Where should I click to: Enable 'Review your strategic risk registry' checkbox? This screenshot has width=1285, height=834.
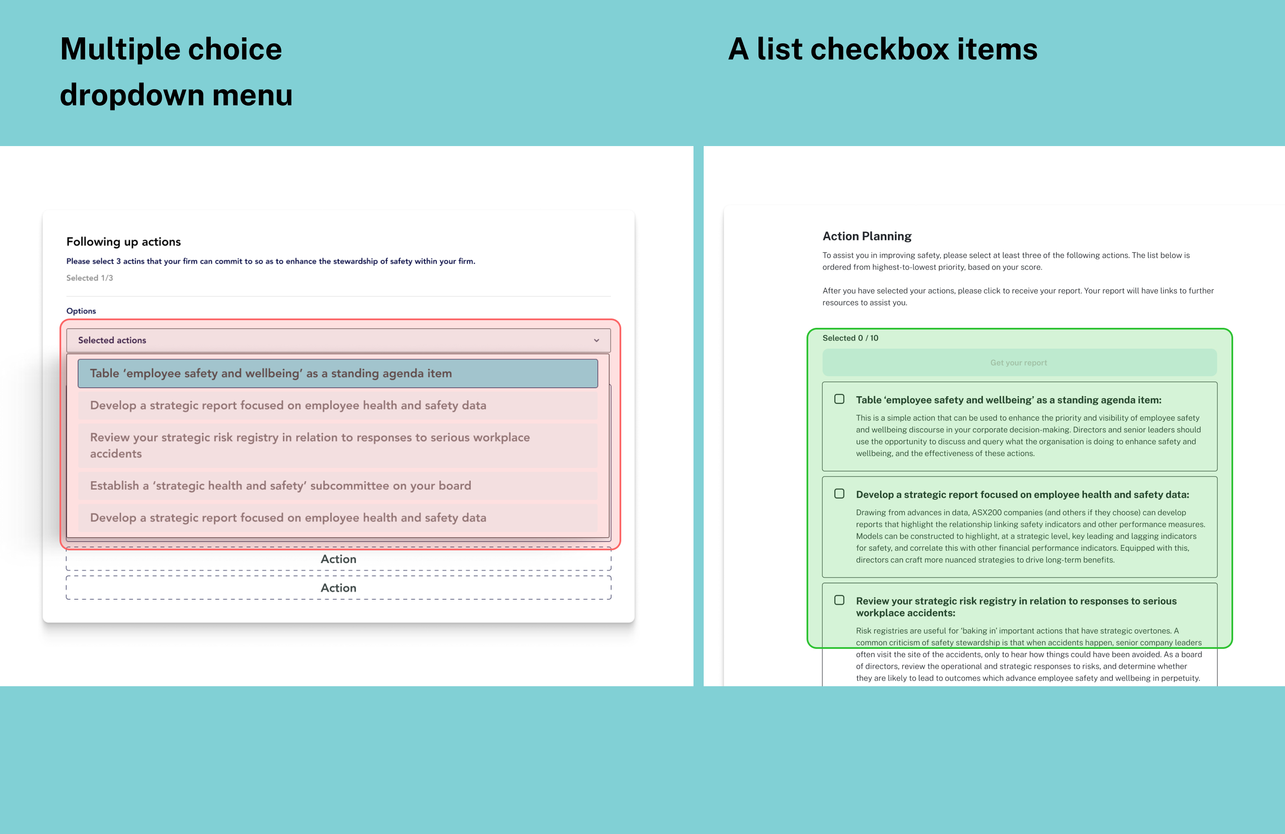839,600
